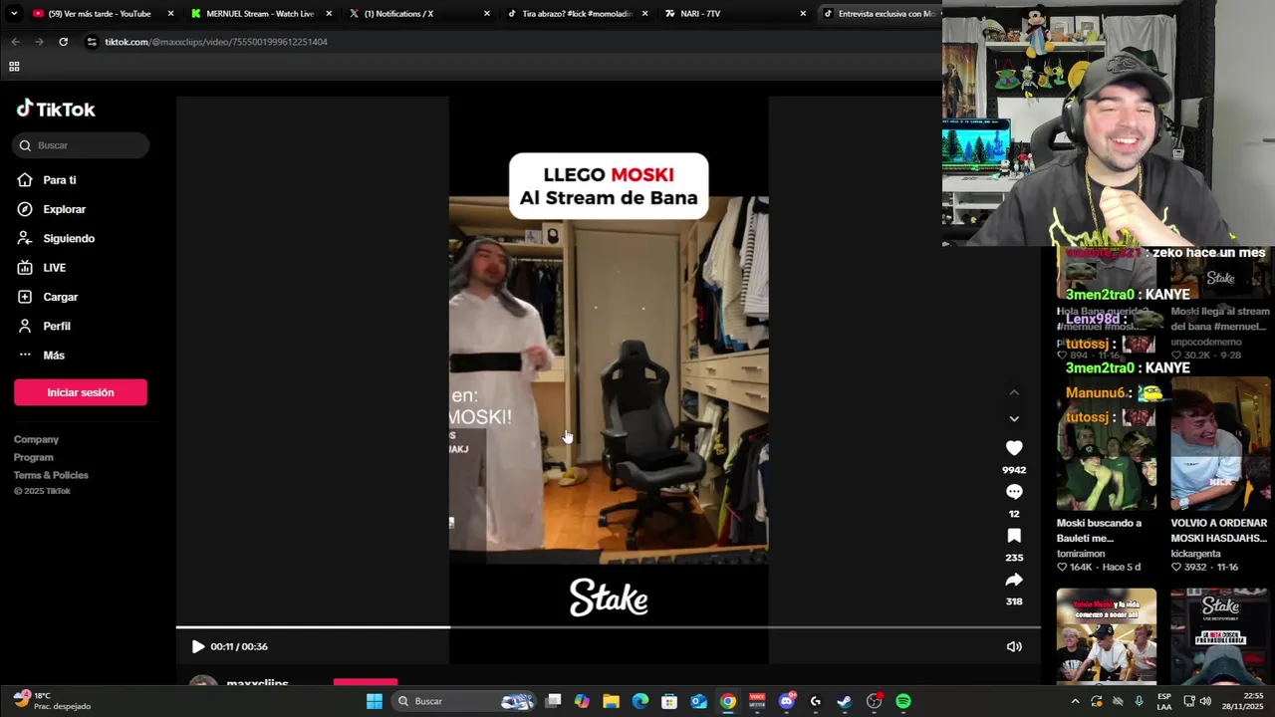
Task: Mute the video with the speaker icon
Action: [x=1014, y=646]
